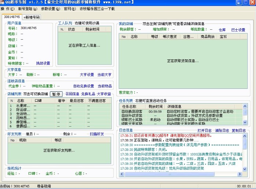The width and height of the screenshot is (256, 189).
Task: Click the 当前大亨 link
Action: (104, 74)
